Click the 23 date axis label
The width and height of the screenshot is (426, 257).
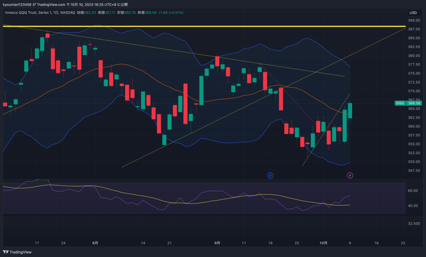pos(403,243)
